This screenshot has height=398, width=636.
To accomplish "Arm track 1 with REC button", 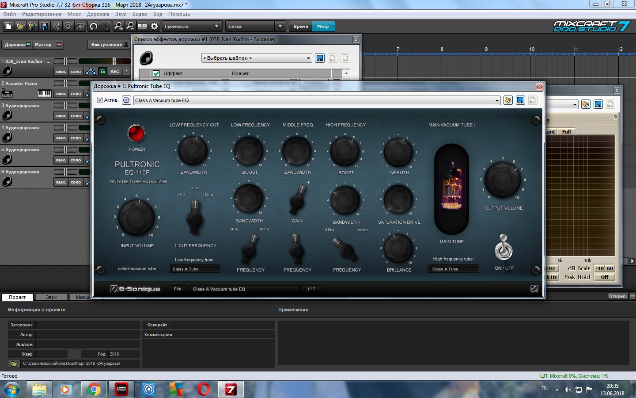I will [115, 71].
